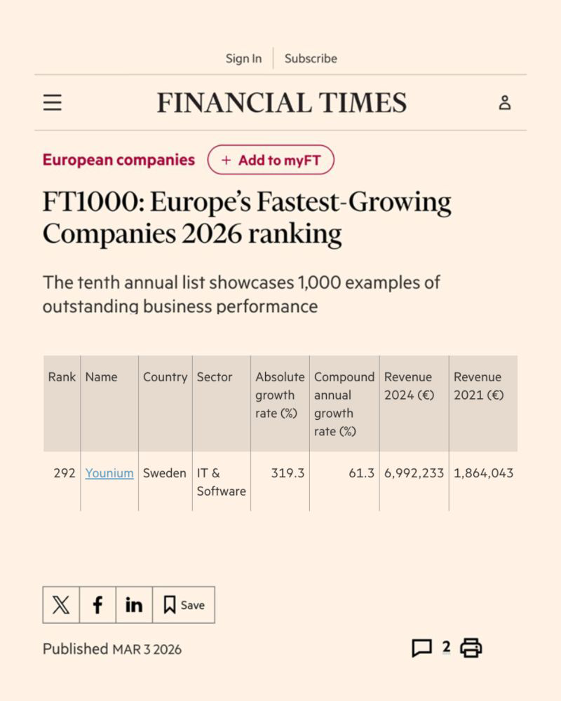Share article on X (Twitter)
The width and height of the screenshot is (561, 701).
(61, 605)
